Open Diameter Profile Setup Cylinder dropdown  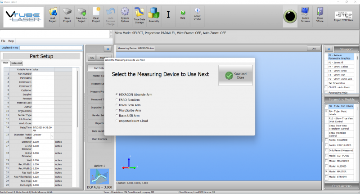(52, 136)
